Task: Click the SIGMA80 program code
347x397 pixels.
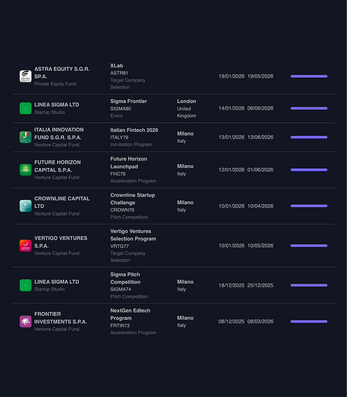Action: pos(121,109)
